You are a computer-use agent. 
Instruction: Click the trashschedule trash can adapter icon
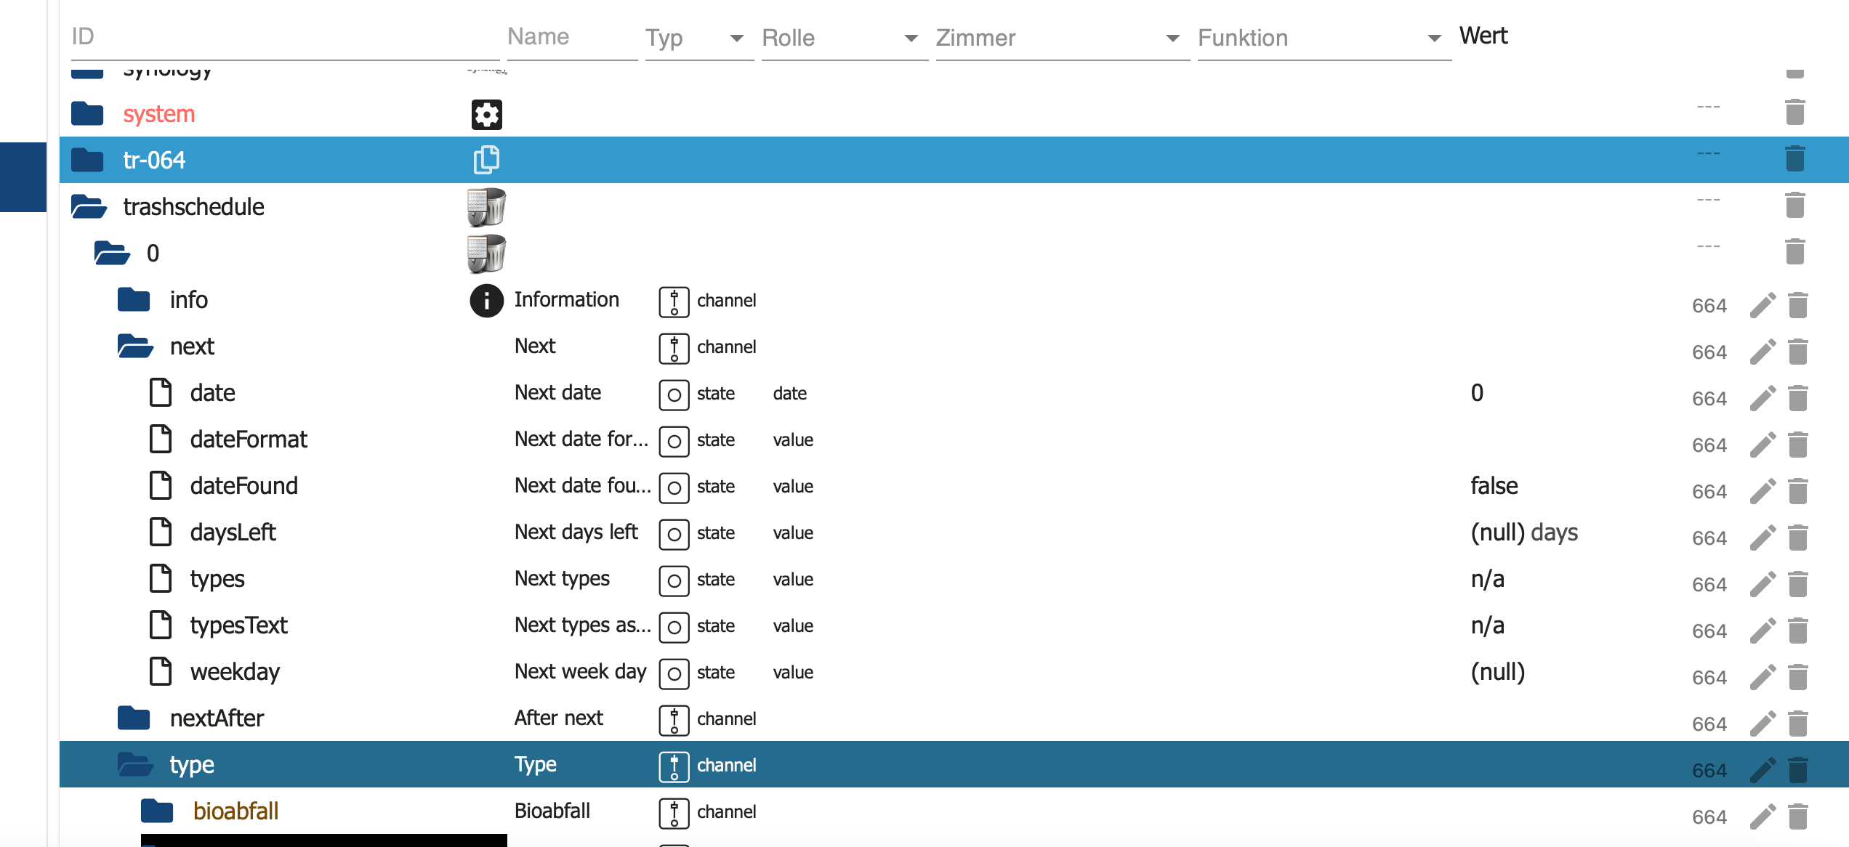(486, 207)
